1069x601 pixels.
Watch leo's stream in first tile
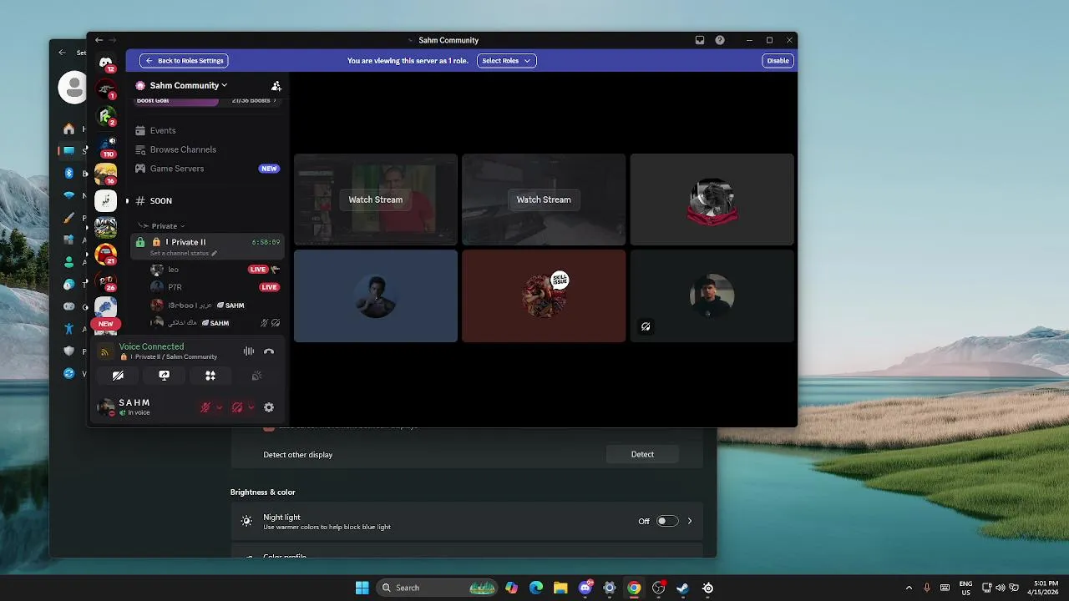(x=376, y=199)
